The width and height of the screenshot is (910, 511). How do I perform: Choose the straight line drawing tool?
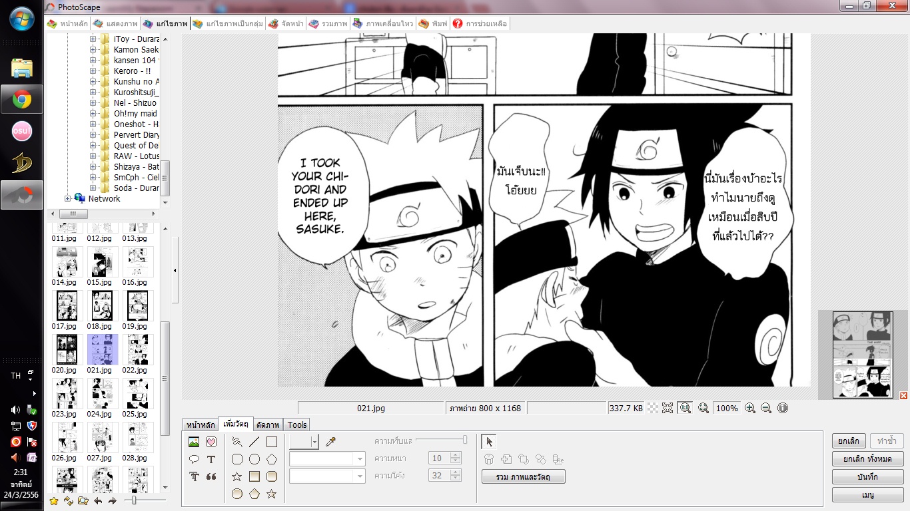pos(254,442)
